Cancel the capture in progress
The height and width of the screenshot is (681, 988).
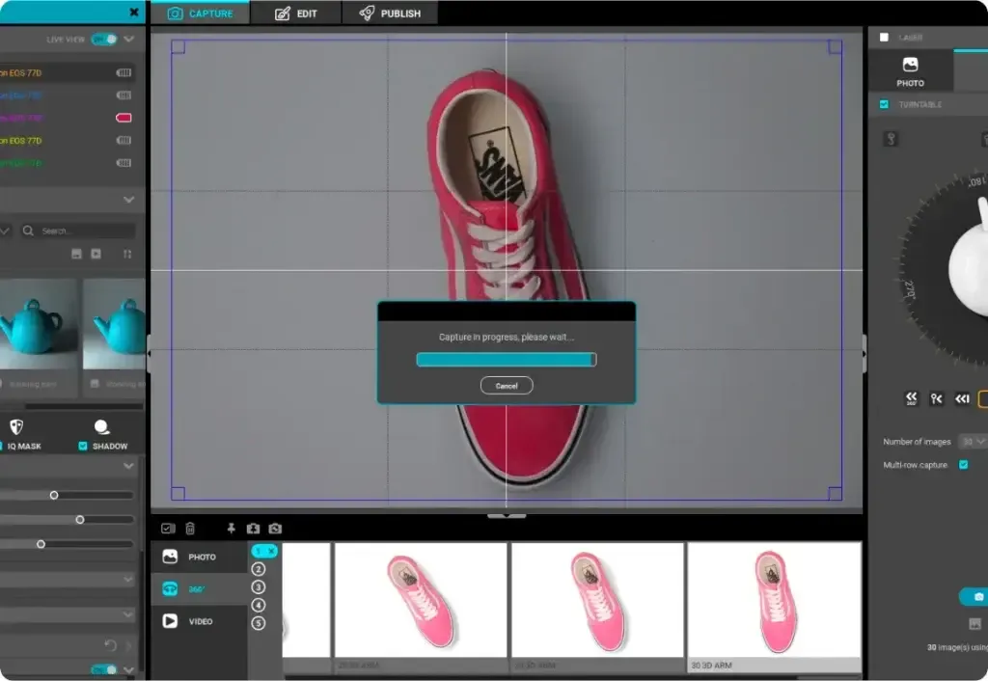pos(507,386)
